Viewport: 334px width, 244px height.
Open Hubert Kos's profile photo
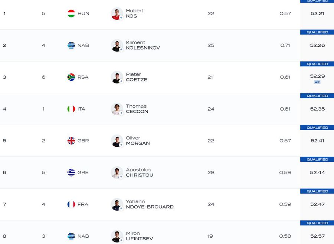[x=117, y=13]
